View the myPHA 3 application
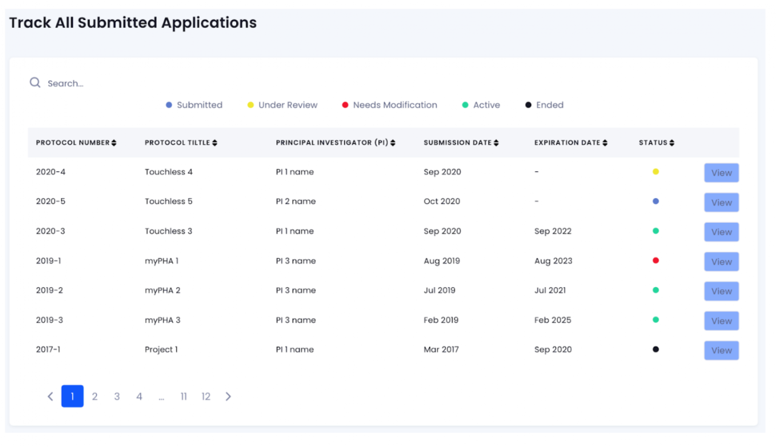 click(x=721, y=321)
